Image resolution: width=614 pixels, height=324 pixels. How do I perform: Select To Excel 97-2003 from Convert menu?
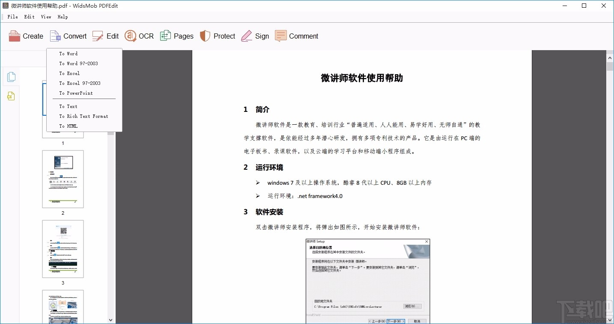pyautogui.click(x=80, y=83)
